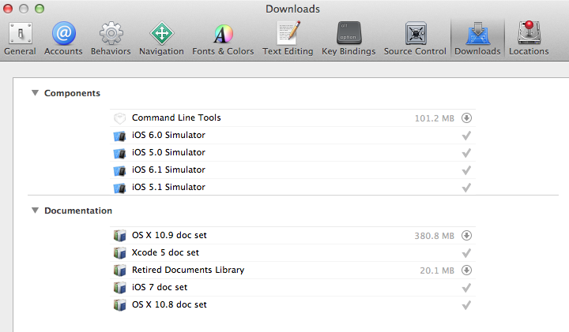Click the 101.2 MB size value
569x332 pixels.
[435, 118]
